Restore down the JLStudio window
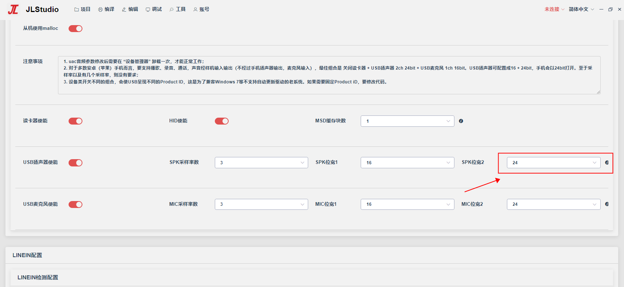The height and width of the screenshot is (287, 624). pyautogui.click(x=611, y=9)
